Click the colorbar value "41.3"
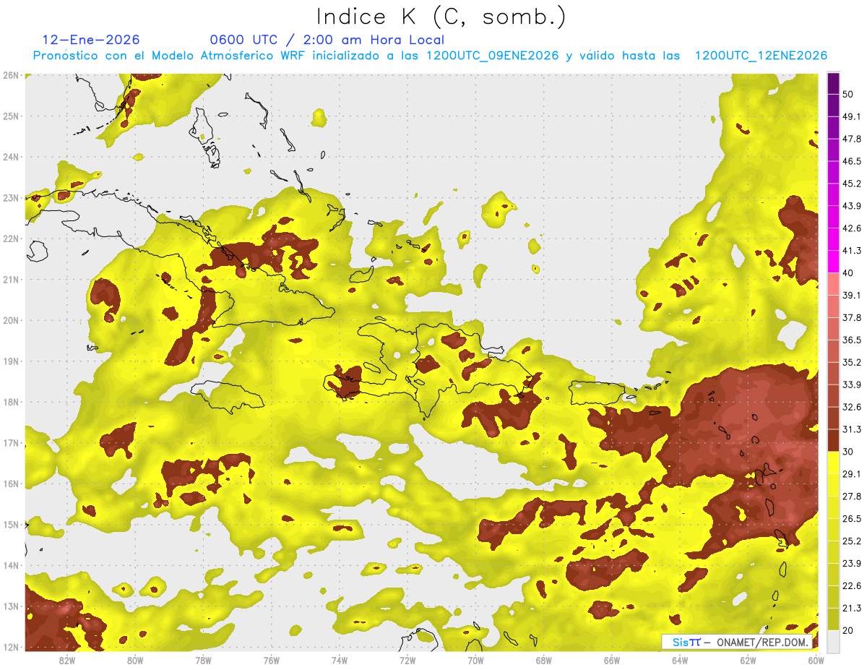This screenshot has width=867, height=670. click(x=852, y=251)
